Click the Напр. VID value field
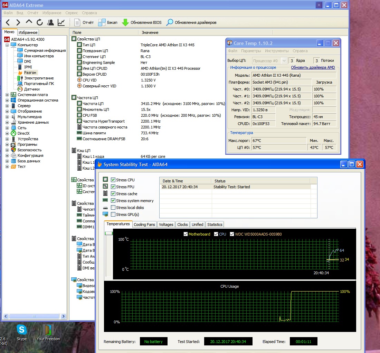Viewport: 380px width, 353px height. pyautogui.click(x=263, y=110)
